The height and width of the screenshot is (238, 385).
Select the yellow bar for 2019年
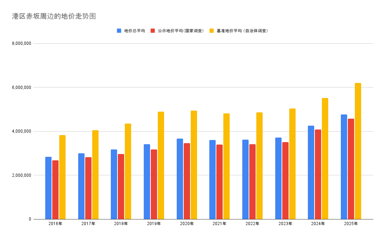pos(161,165)
